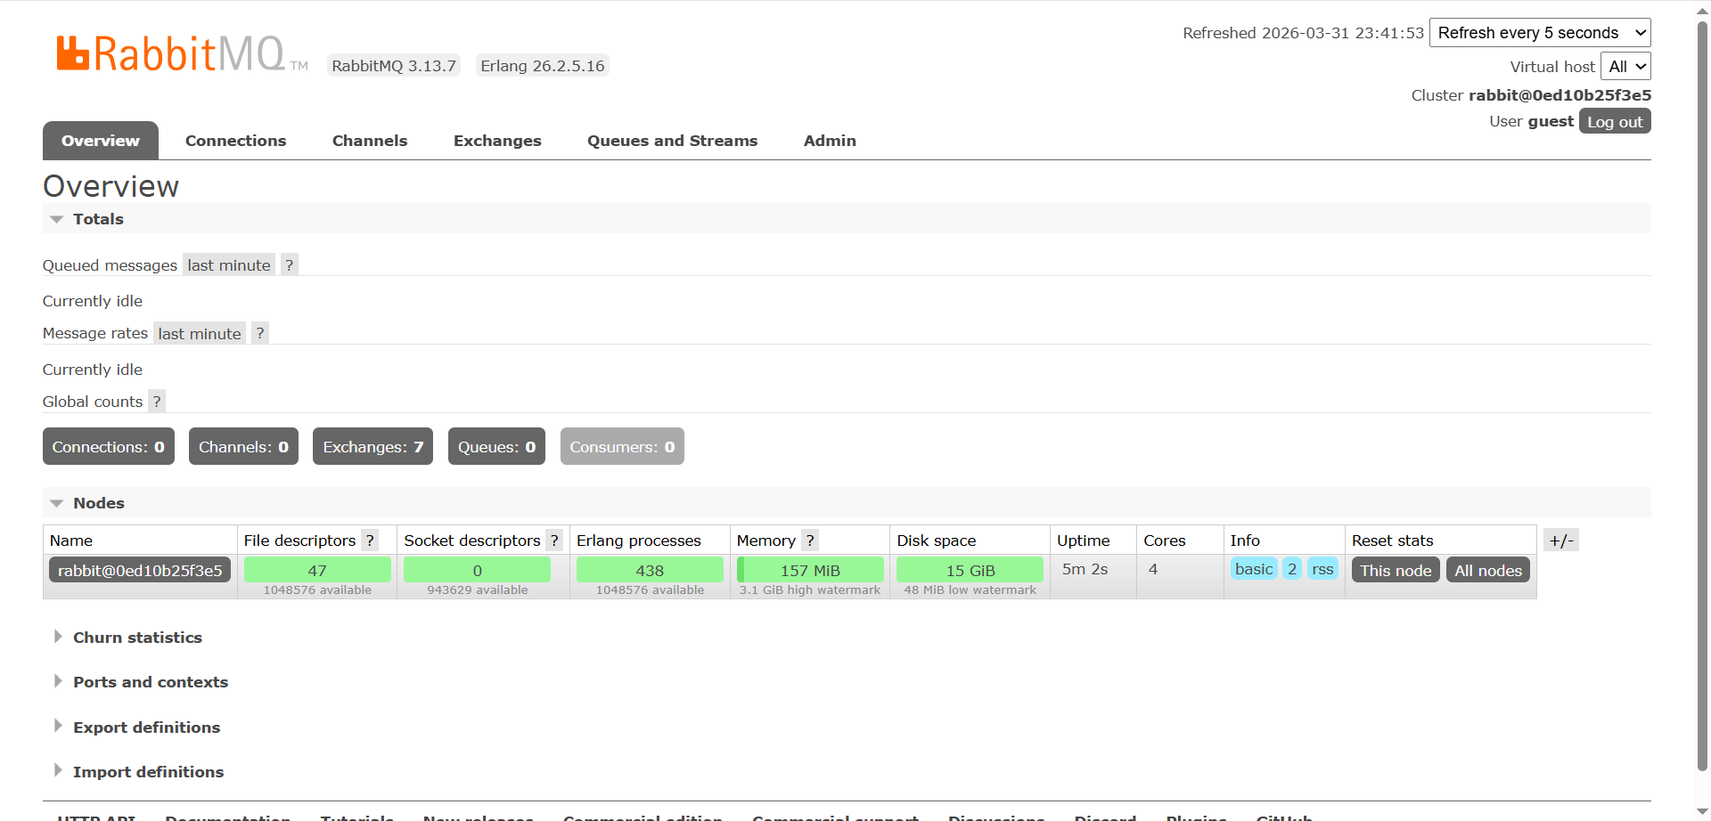This screenshot has width=1711, height=821.
Task: Change Queued messages last minute range
Action: coord(228,265)
